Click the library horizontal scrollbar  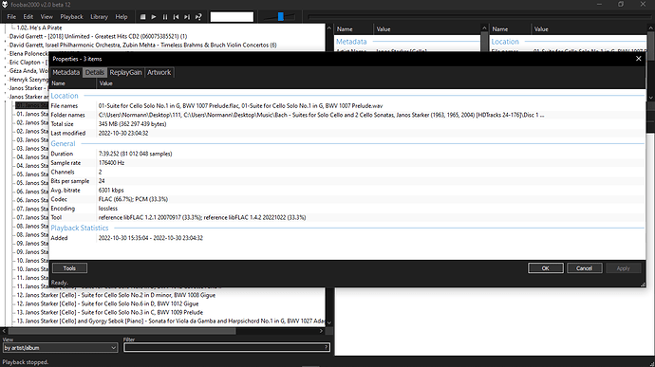coord(122,331)
